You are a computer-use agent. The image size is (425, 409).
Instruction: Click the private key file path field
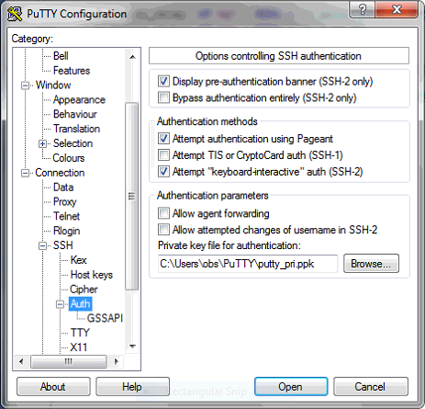248,264
